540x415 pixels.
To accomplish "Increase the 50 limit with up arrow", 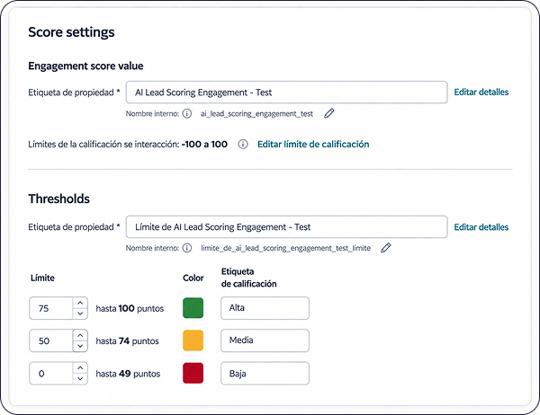I will coord(80,335).
